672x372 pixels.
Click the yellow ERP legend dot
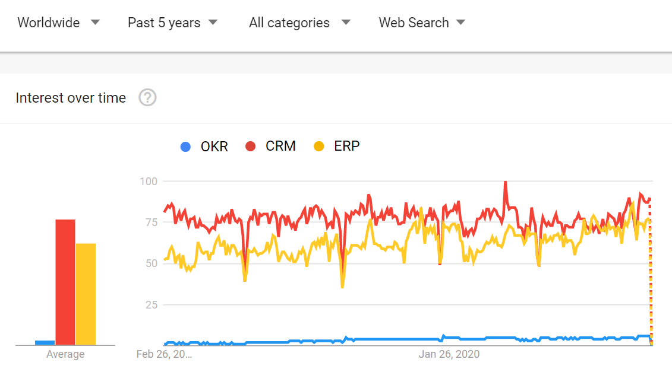[319, 147]
